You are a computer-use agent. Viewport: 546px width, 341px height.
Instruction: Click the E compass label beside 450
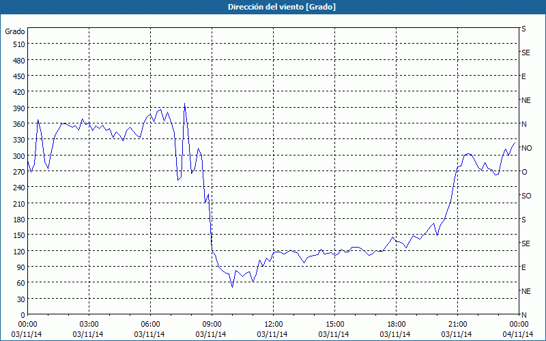523,76
